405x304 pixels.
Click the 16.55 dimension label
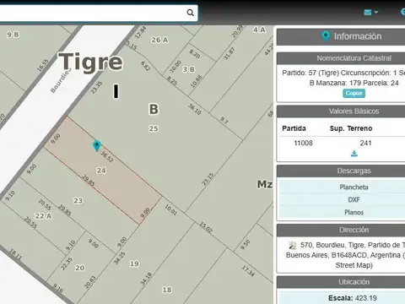click(43, 65)
